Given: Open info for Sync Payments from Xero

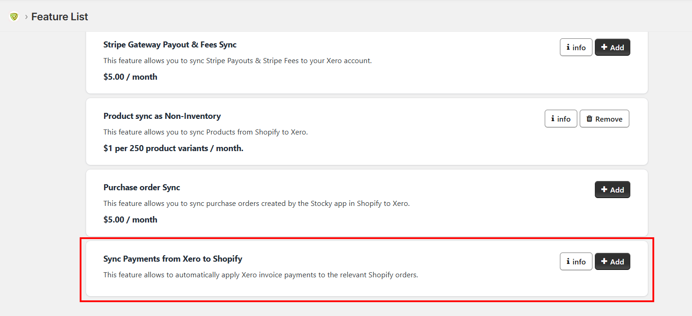Looking at the screenshot, I should coord(576,262).
